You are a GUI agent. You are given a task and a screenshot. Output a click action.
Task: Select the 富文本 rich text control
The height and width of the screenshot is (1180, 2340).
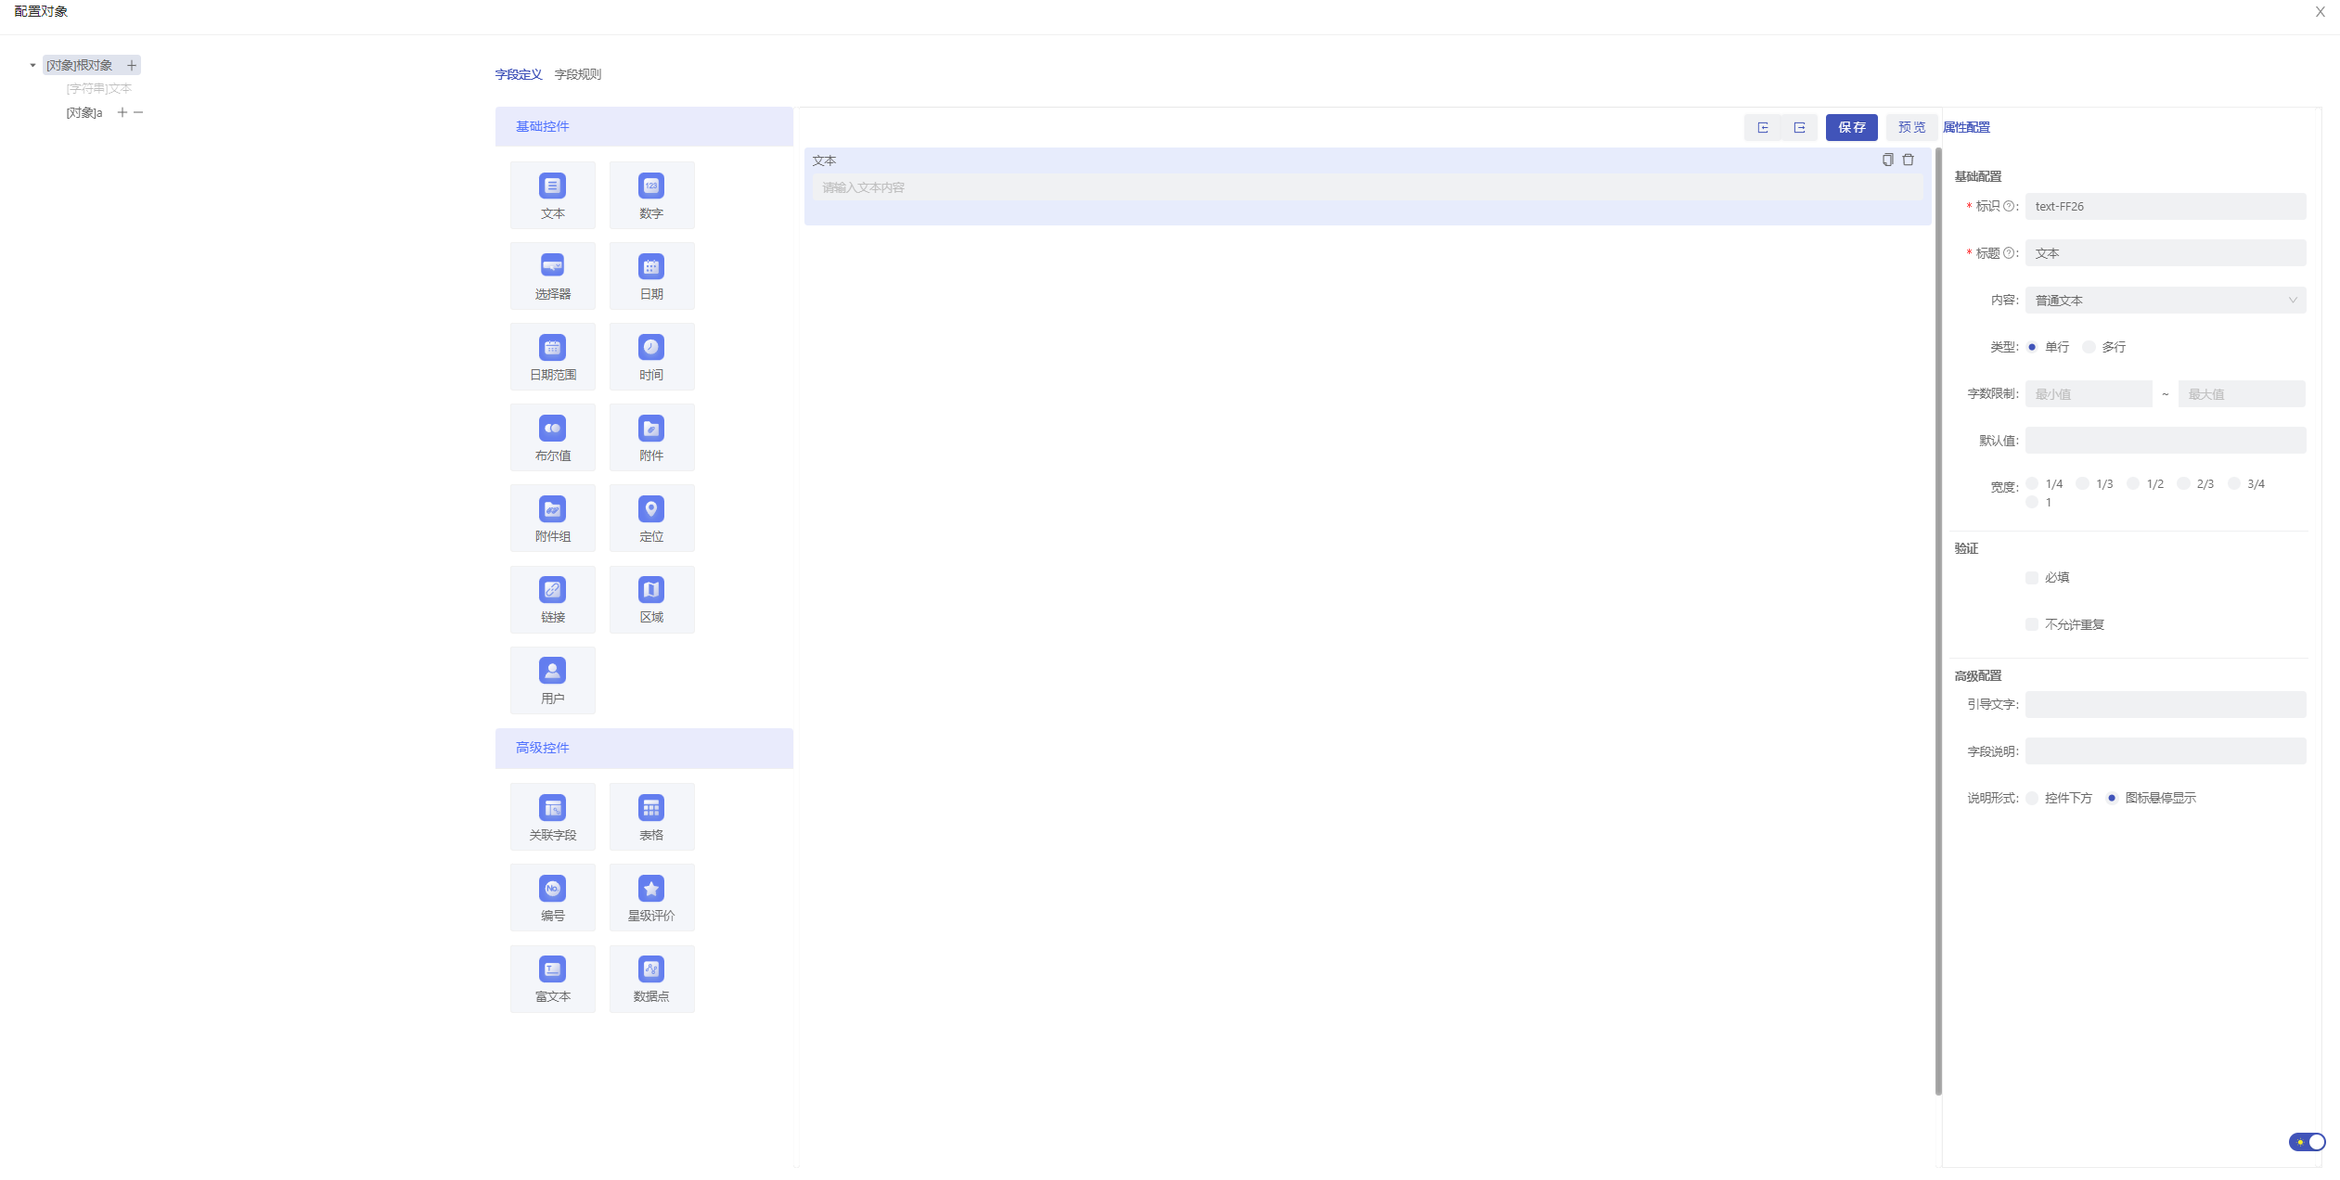pyautogui.click(x=552, y=979)
